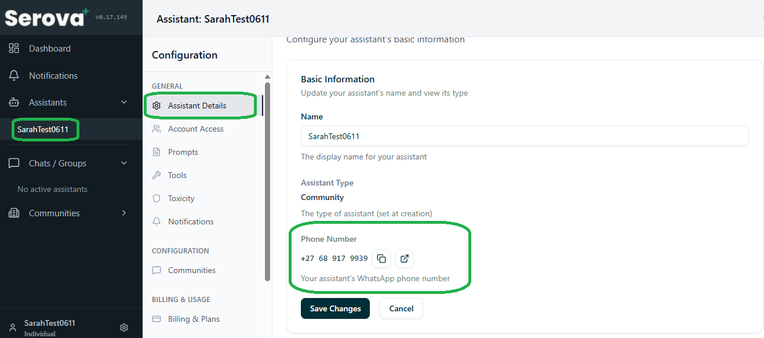The height and width of the screenshot is (338, 764).
Task: Select SarahTest0611 in the assistants list
Action: click(x=43, y=129)
